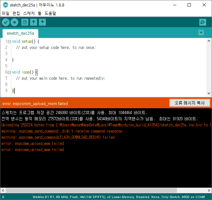
Task: Open the 편집 menu
Action: point(16,13)
